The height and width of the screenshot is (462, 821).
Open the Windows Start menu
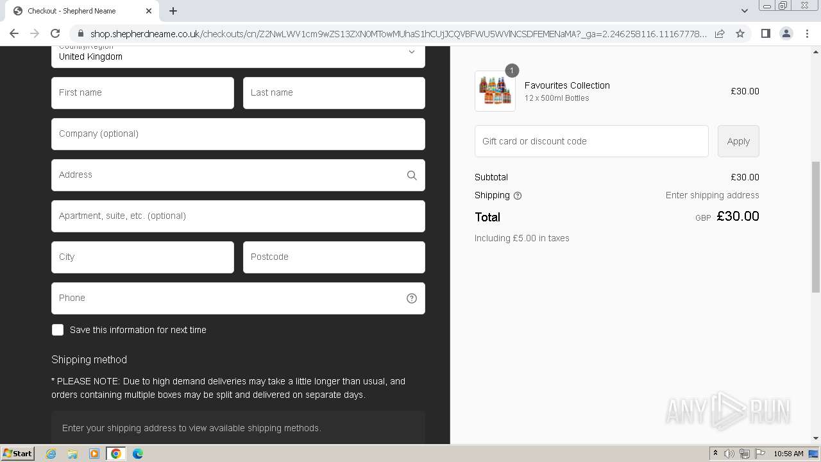pos(18,453)
